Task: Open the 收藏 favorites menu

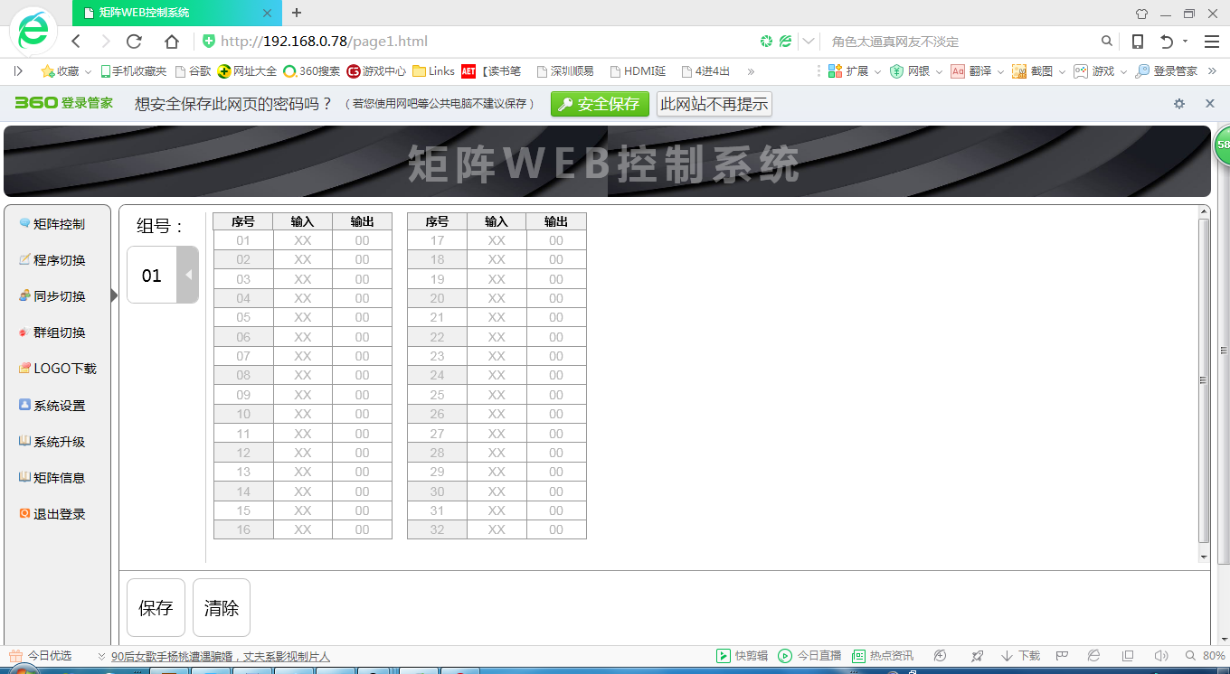Action: pos(67,71)
